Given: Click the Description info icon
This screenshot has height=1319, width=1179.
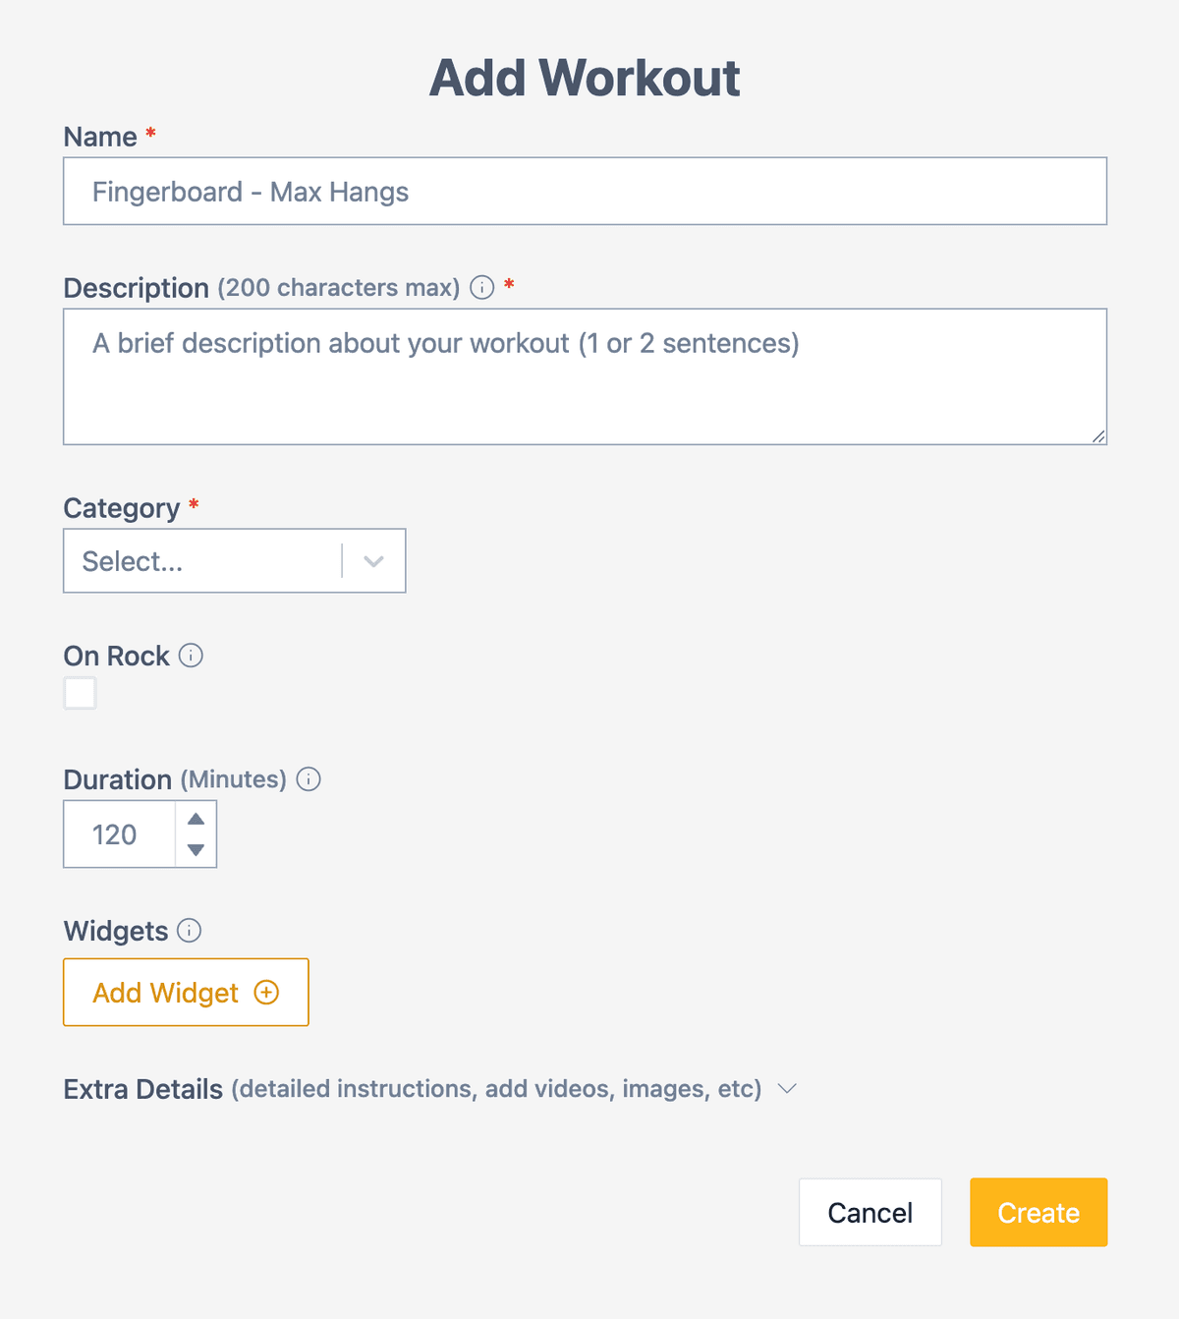Looking at the screenshot, I should pos(481,288).
